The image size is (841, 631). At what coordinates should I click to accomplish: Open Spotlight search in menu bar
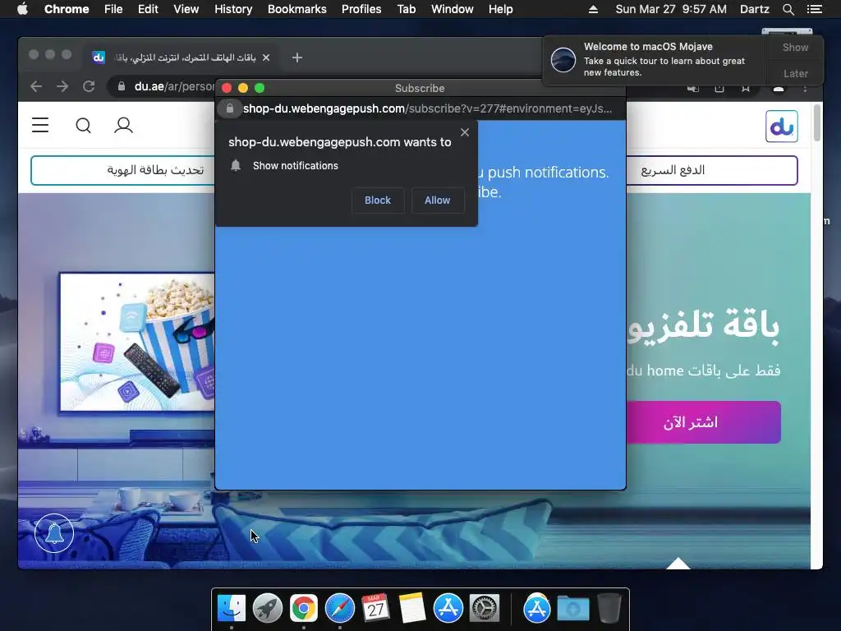click(788, 9)
